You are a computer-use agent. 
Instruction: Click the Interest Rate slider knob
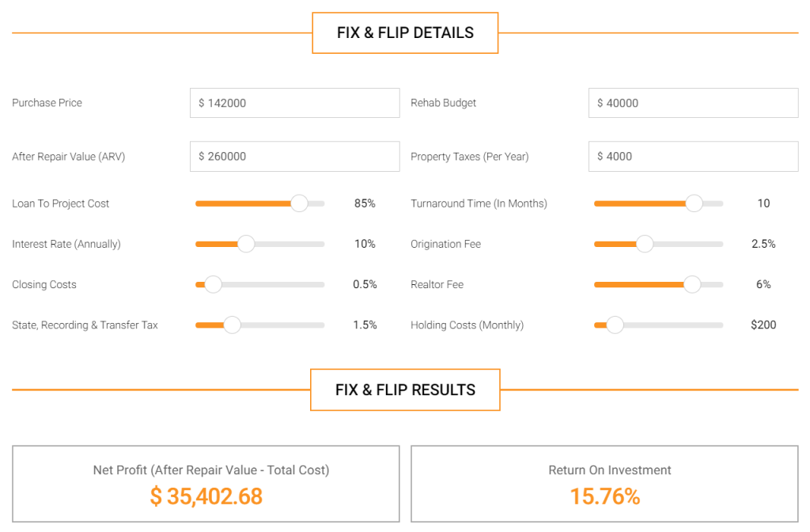[246, 244]
